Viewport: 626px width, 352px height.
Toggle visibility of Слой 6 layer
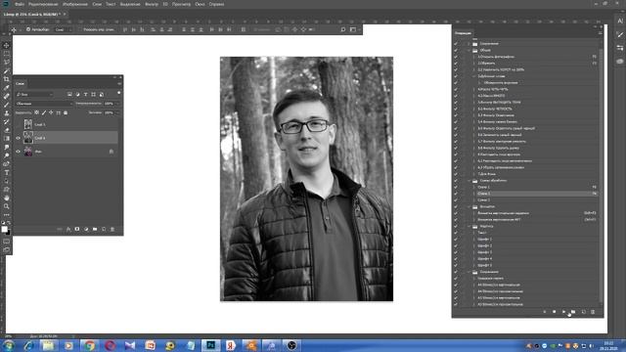(x=18, y=138)
